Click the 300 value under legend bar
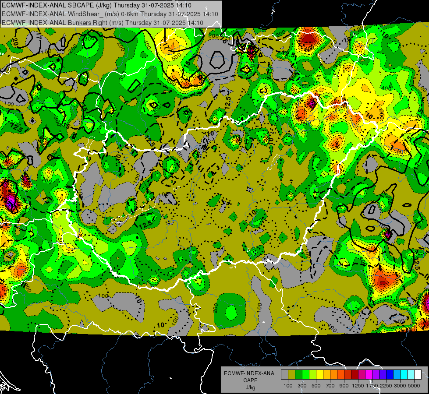Viewport: 429px width, 394px height. (302, 386)
